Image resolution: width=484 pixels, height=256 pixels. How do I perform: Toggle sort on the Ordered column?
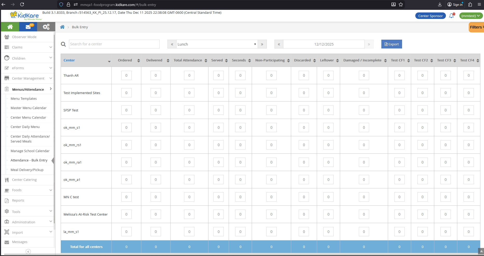tap(138, 60)
